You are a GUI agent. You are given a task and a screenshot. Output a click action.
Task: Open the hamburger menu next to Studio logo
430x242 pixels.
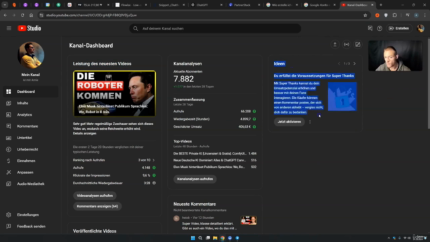[9, 28]
